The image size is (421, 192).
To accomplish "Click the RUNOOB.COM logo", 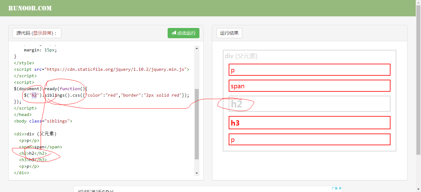I will [30, 8].
